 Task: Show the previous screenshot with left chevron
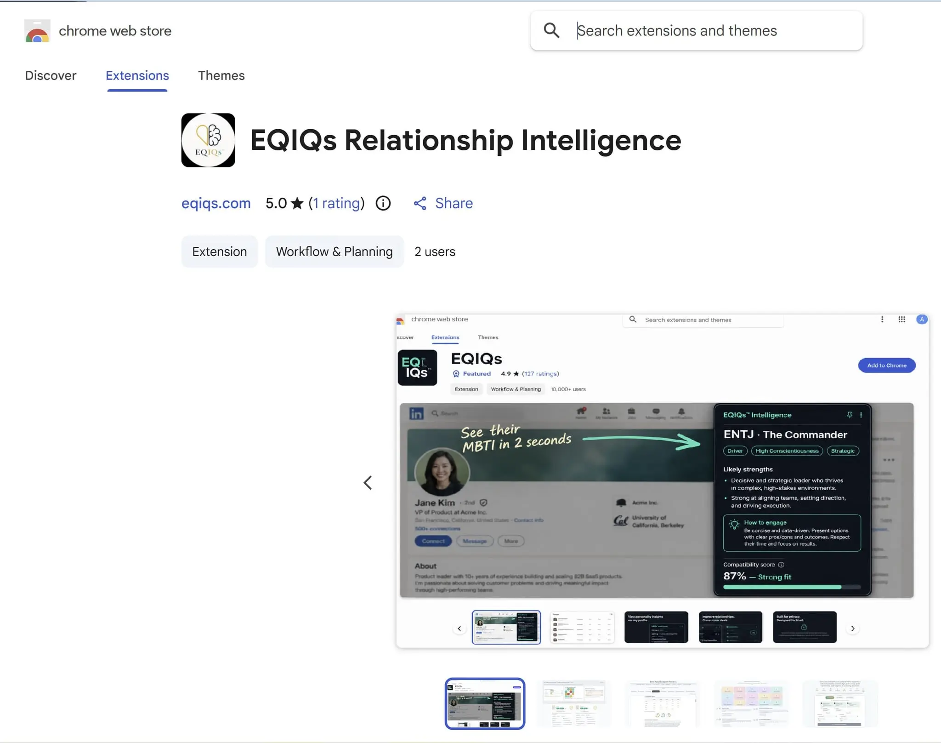coord(368,482)
